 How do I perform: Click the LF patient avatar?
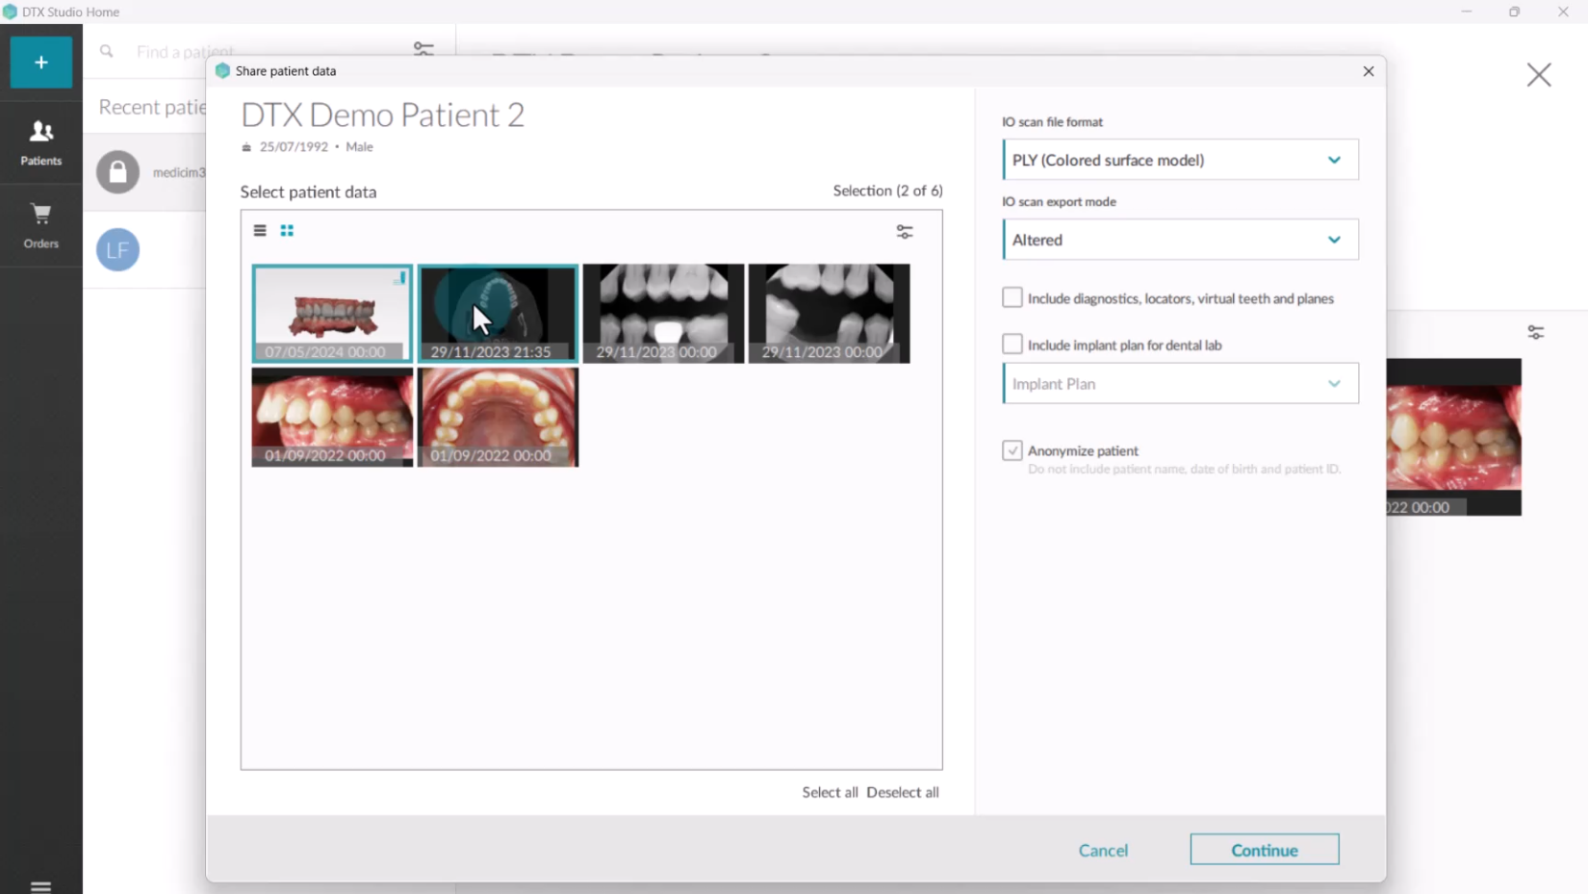tap(117, 250)
